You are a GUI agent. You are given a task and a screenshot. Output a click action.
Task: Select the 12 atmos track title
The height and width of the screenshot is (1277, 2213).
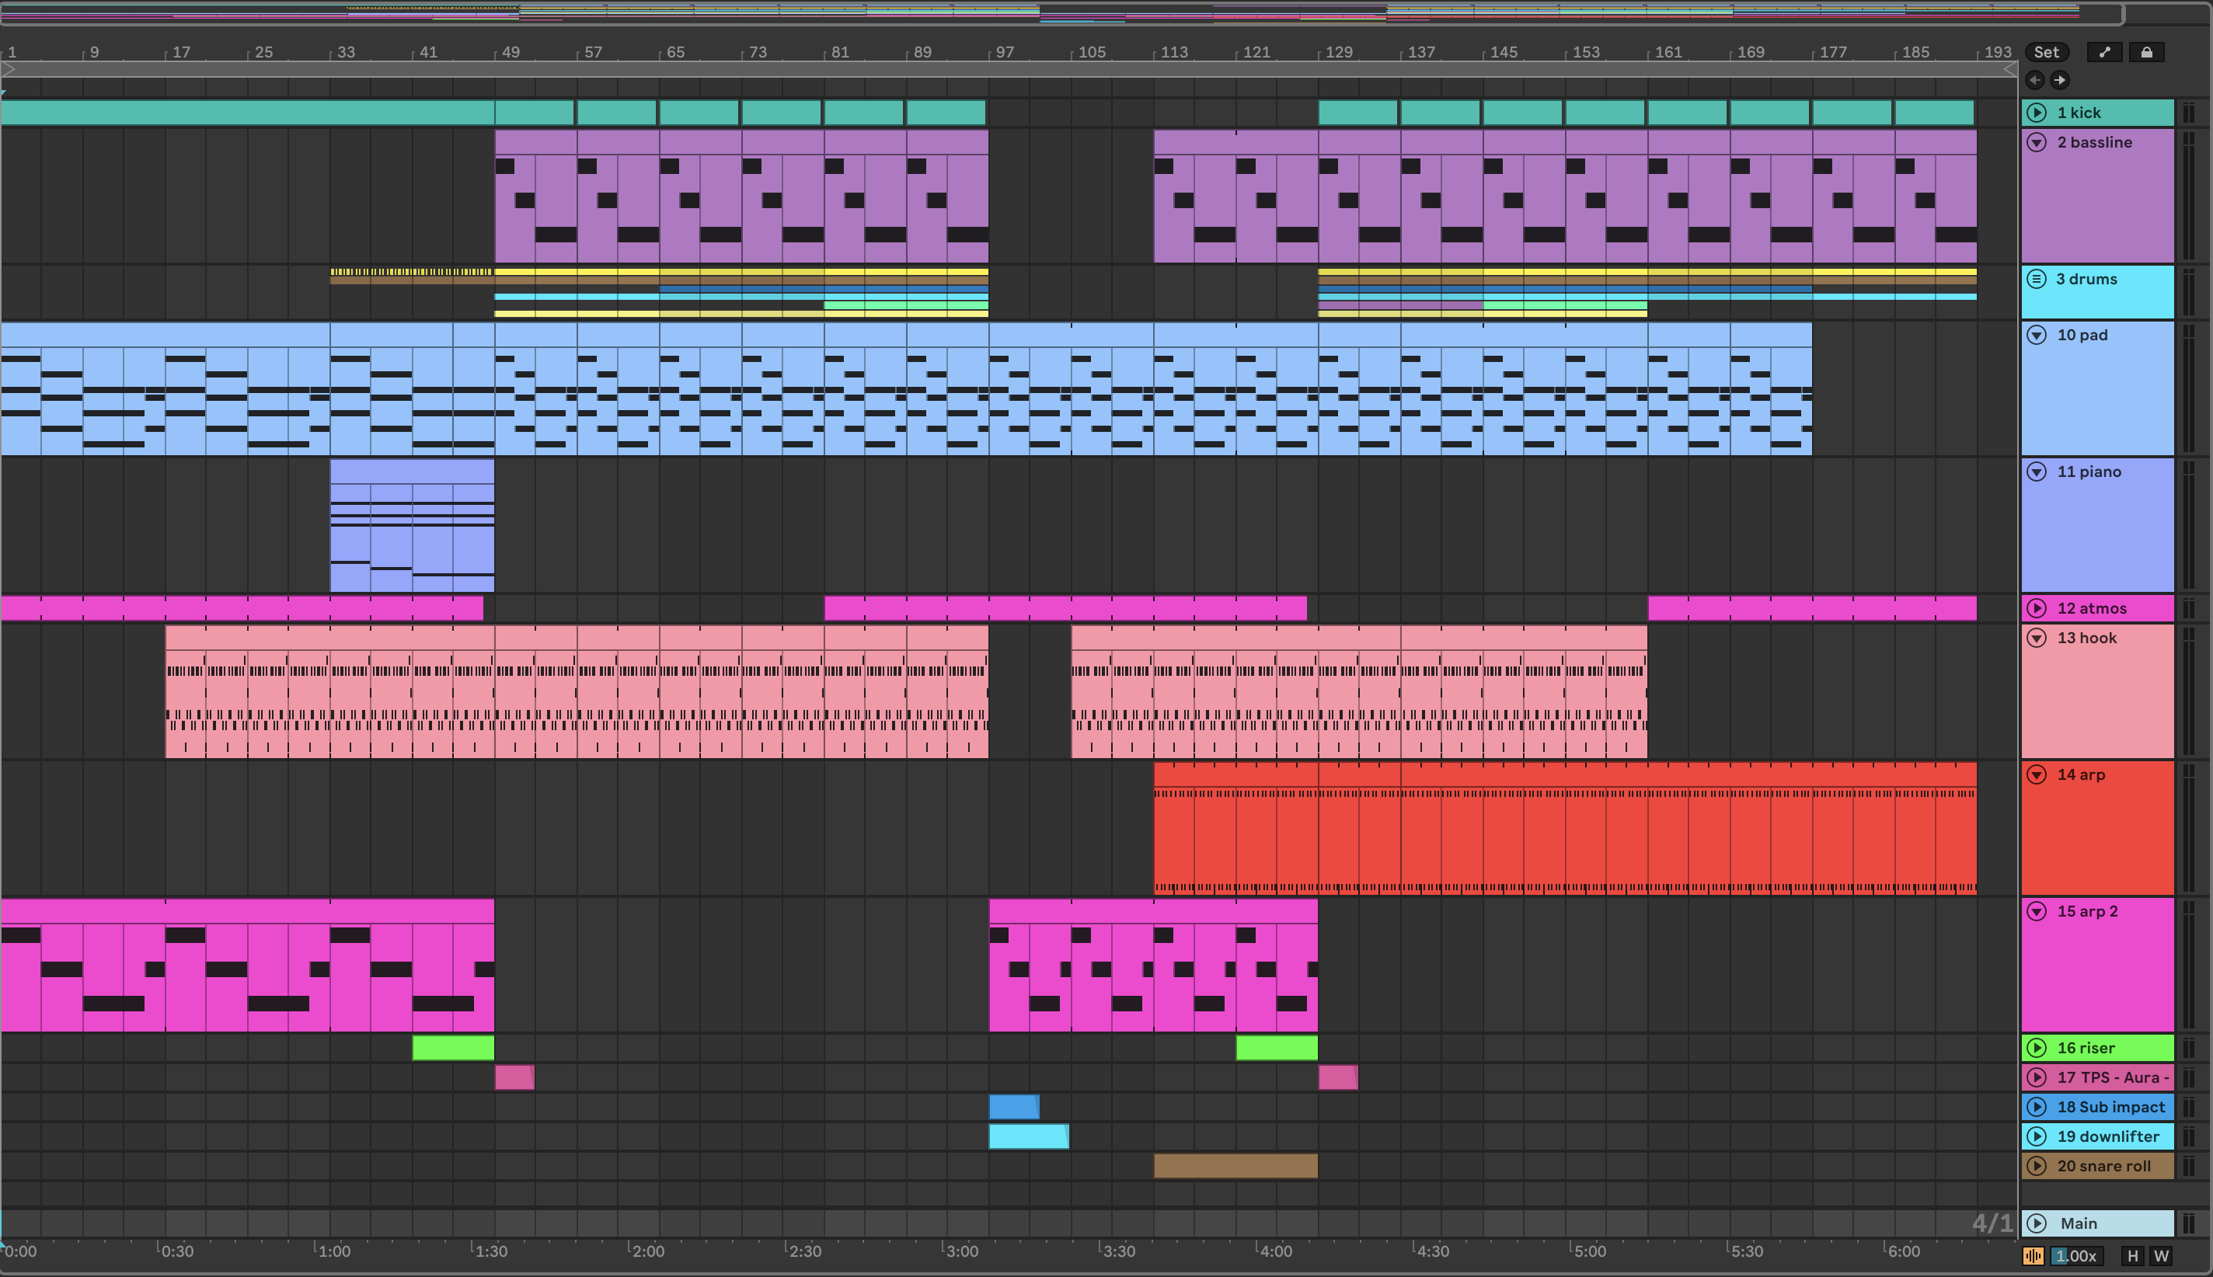pos(2092,607)
